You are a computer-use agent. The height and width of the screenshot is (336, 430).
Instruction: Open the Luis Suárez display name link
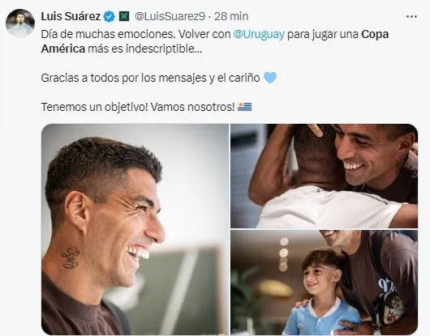pyautogui.click(x=71, y=16)
